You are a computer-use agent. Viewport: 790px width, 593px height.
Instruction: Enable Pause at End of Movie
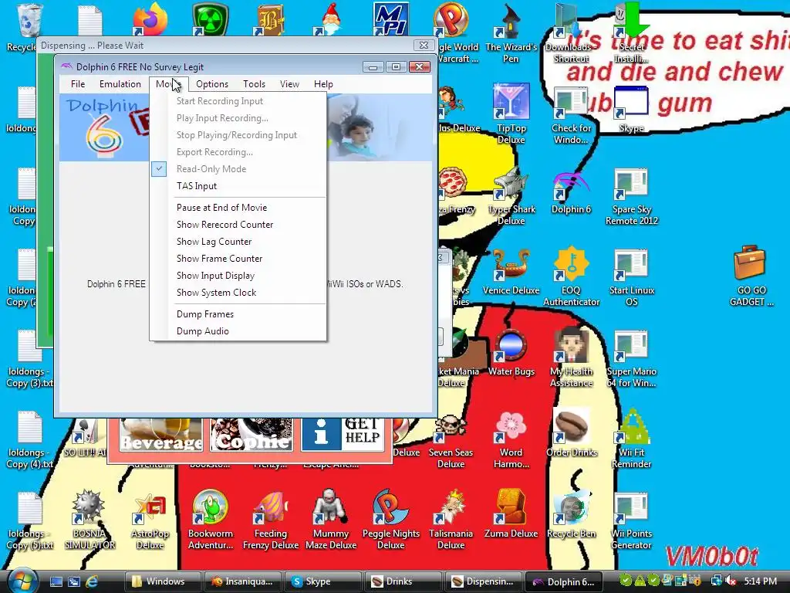(x=238, y=208)
